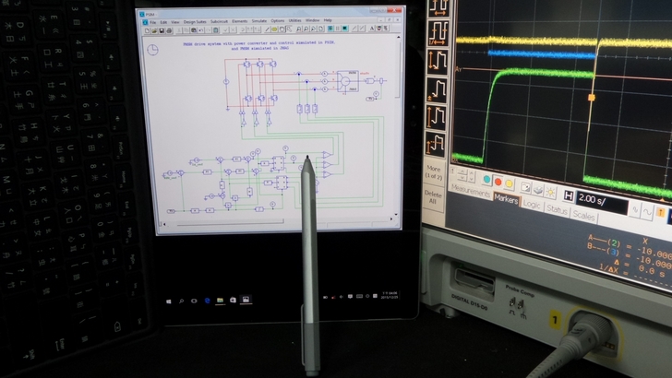672x378 pixels.
Task: Open Task View on the taskbar
Action: pos(194,301)
